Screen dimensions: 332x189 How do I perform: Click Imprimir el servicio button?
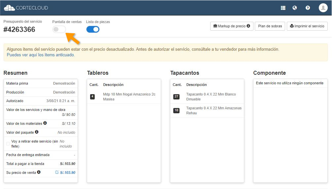coord(307,26)
